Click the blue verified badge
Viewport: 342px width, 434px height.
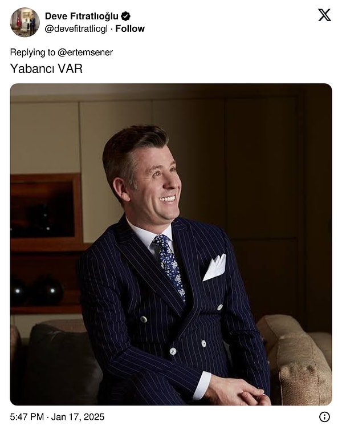tap(125, 17)
